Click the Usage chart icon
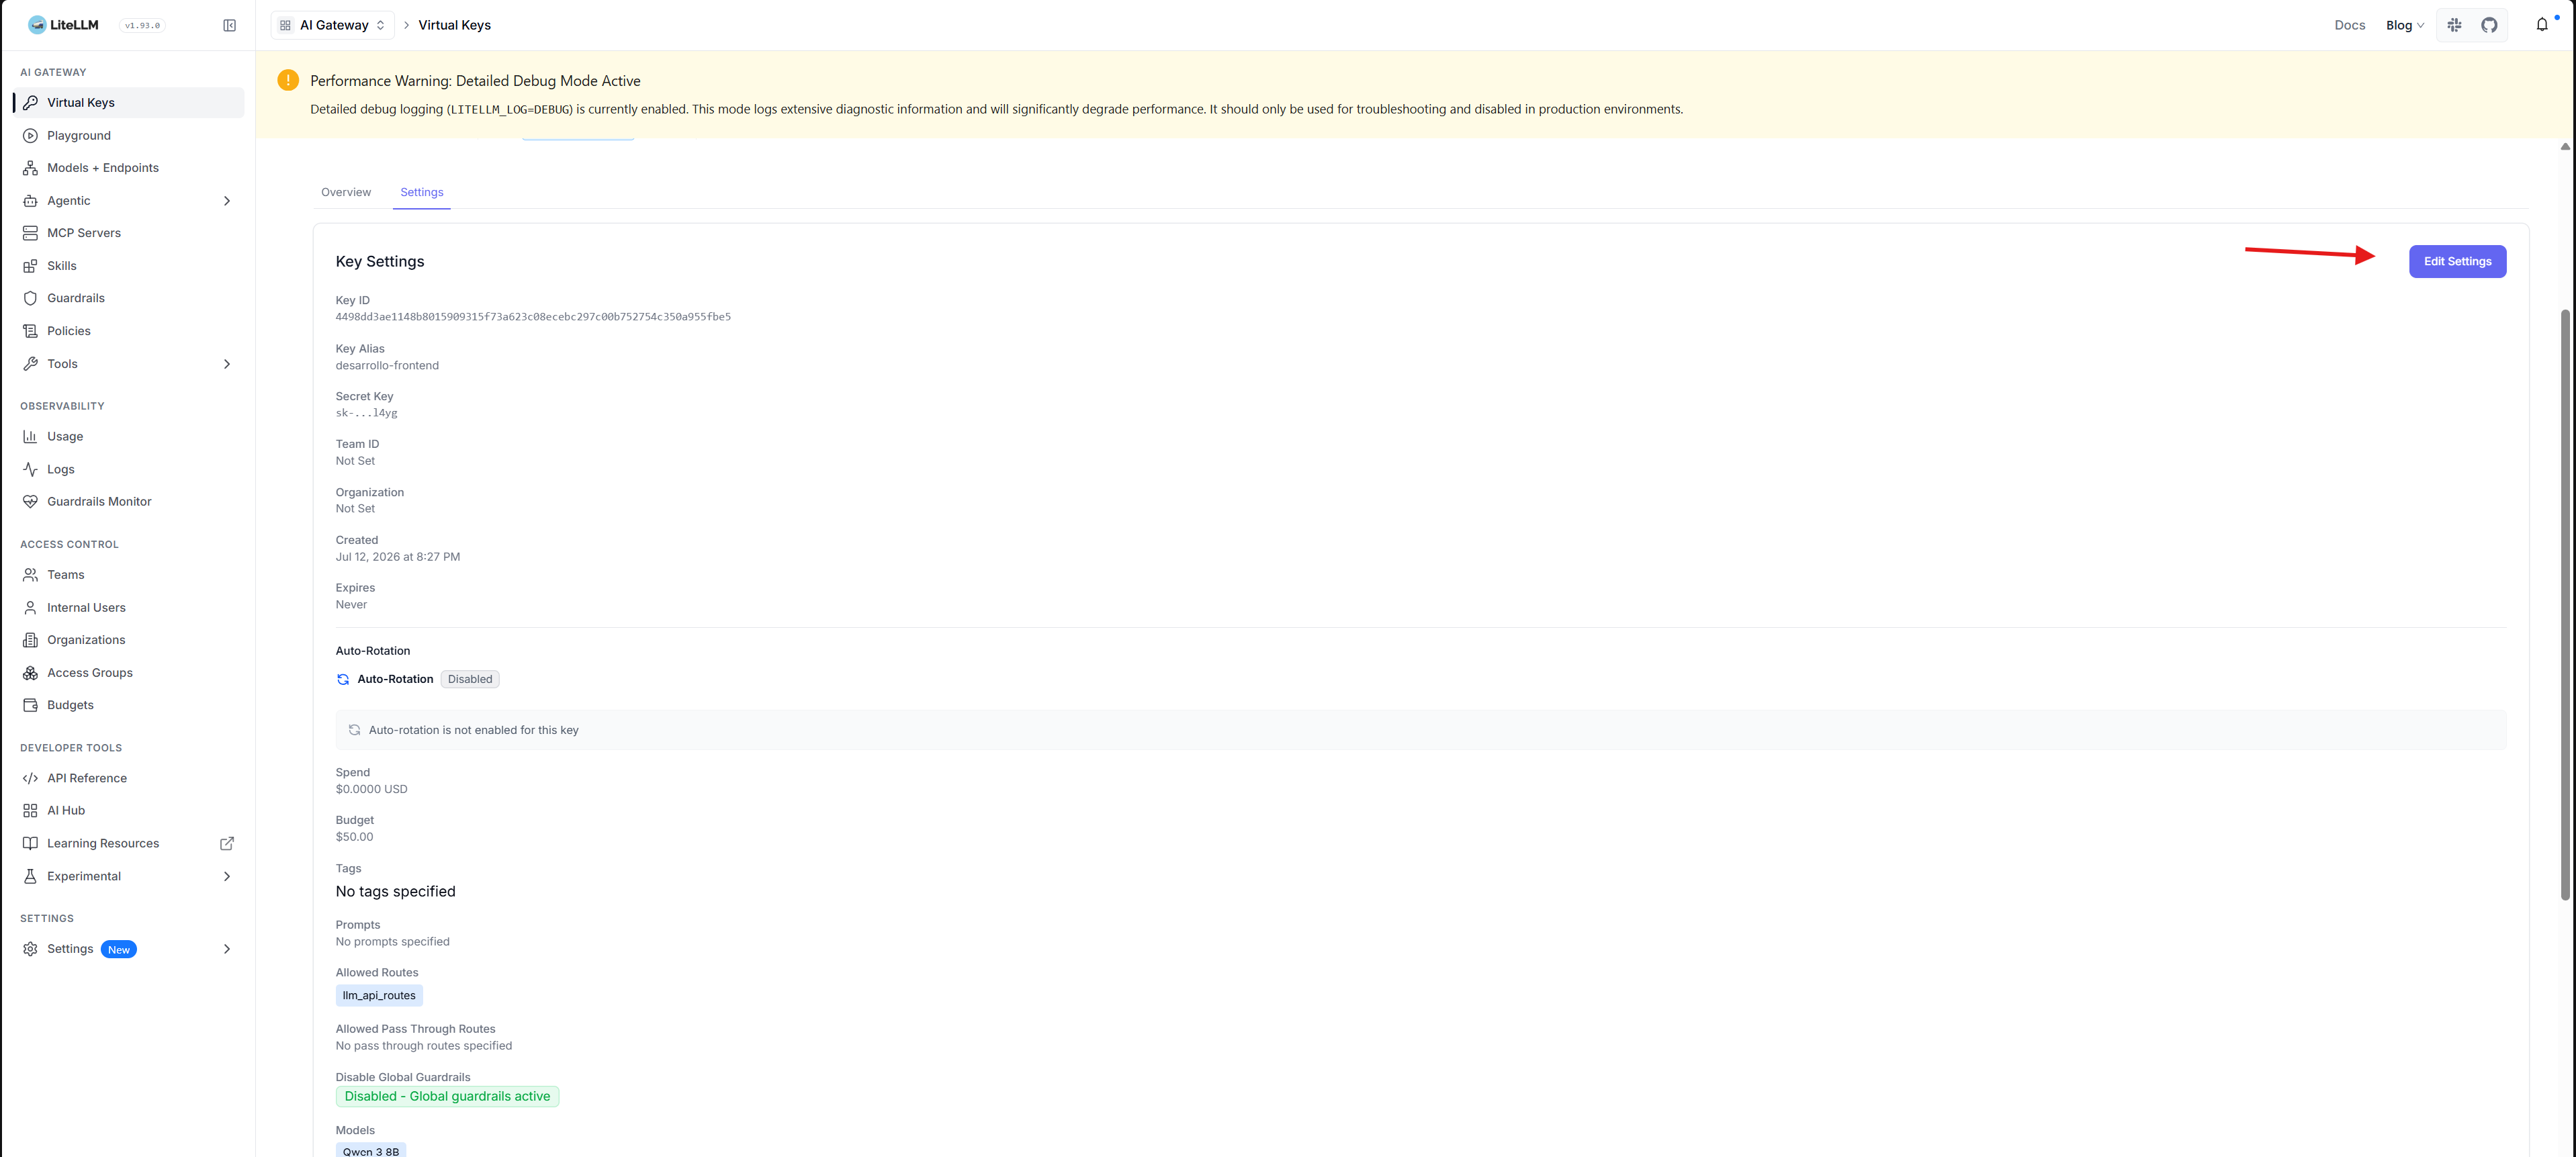 pyautogui.click(x=30, y=436)
